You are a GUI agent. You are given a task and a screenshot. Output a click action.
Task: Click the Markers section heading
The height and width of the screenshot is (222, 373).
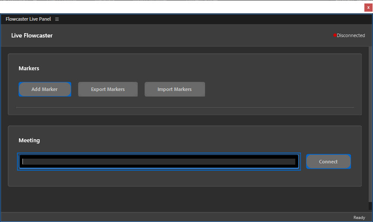29,69
